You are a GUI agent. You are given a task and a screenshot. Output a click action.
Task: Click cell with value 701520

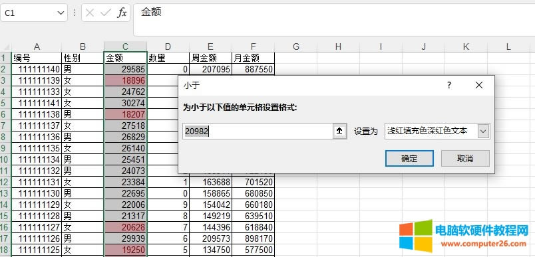tap(253, 182)
